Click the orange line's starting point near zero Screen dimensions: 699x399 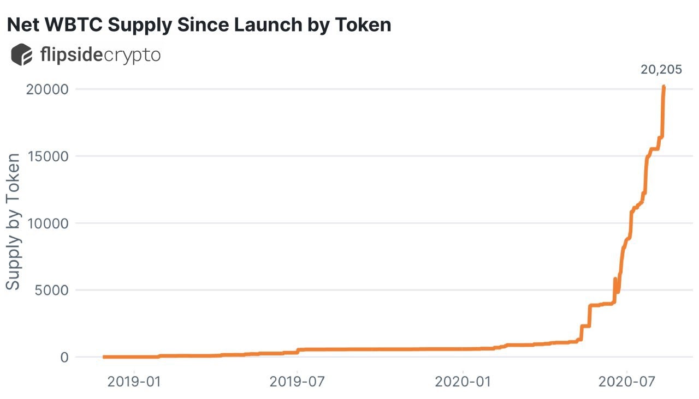(x=104, y=357)
